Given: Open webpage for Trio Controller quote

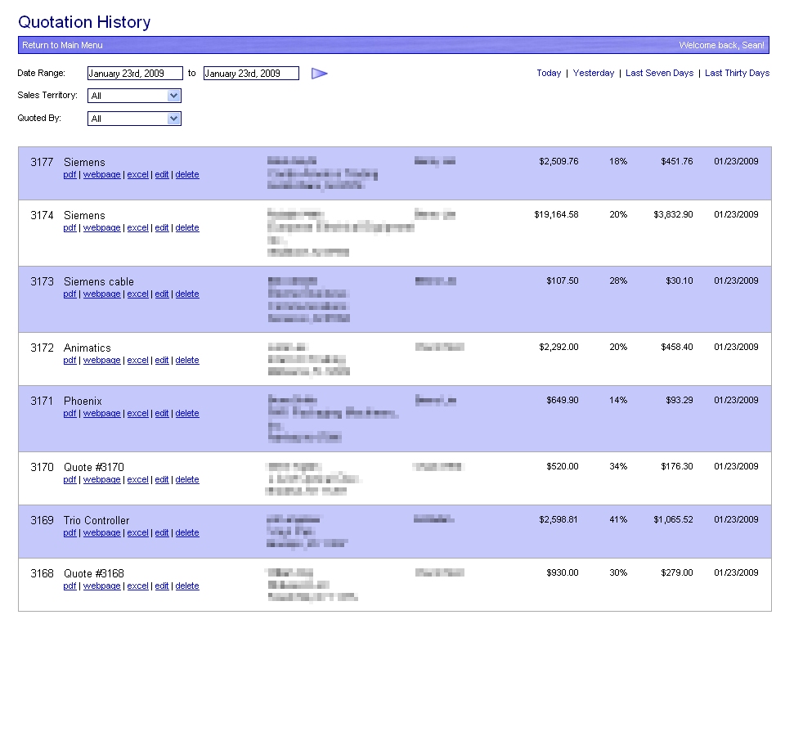Looking at the screenshot, I should pyautogui.click(x=101, y=532).
